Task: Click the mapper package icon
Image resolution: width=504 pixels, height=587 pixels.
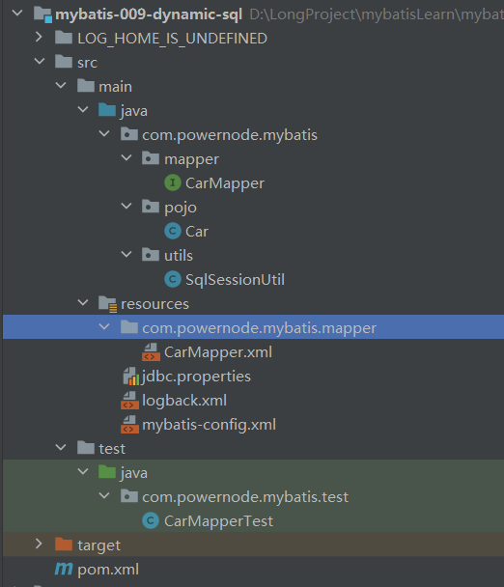Action: coord(151,158)
